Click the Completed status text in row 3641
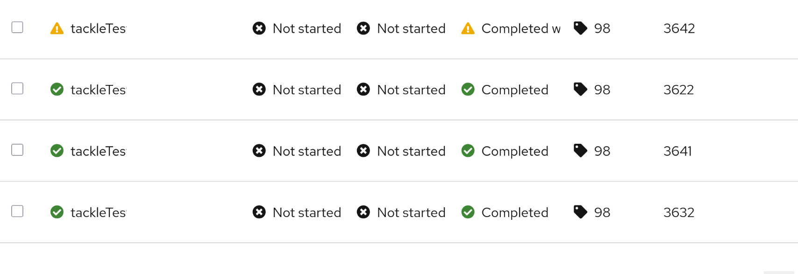Image resolution: width=798 pixels, height=274 pixels. (x=514, y=151)
